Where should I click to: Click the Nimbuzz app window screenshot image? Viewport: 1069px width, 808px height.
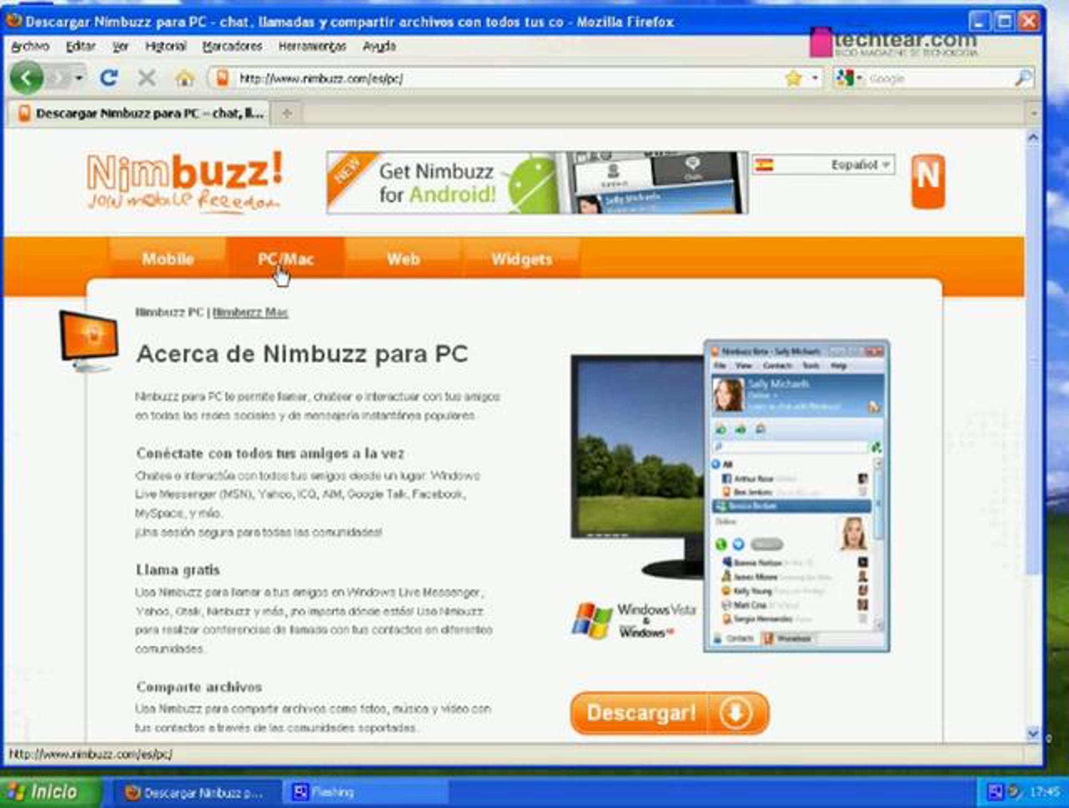pyautogui.click(x=796, y=496)
